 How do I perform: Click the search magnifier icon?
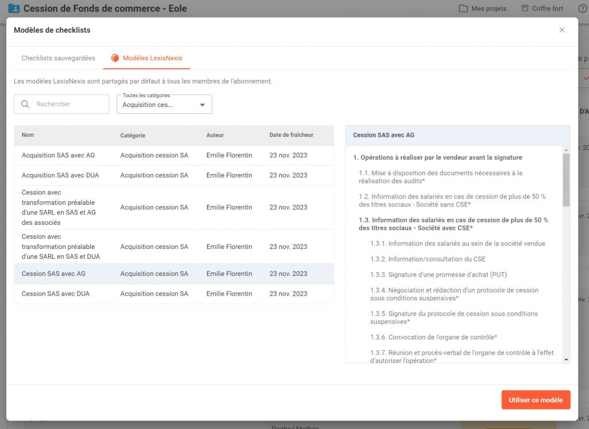point(25,104)
